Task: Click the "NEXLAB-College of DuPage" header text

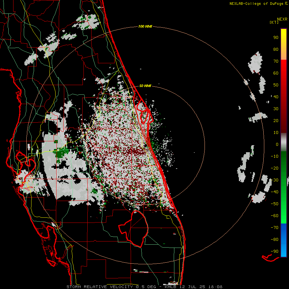Action: pos(256,4)
